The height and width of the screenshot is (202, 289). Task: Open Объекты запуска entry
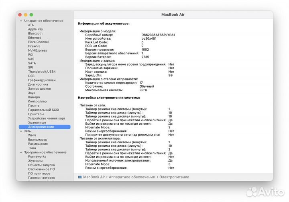[41, 165]
